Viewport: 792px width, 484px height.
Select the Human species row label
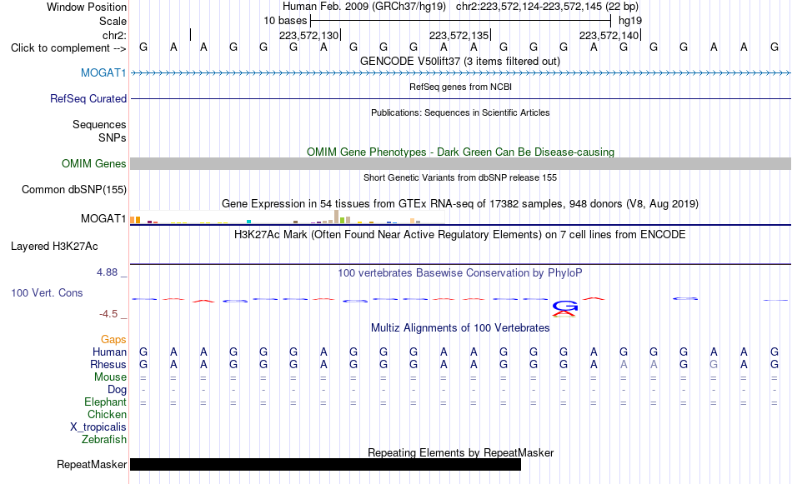pos(109,352)
